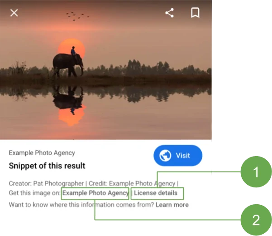Image resolution: width=272 pixels, height=236 pixels.
Task: Click the elephant's reflection in the water
Action: 68,100
